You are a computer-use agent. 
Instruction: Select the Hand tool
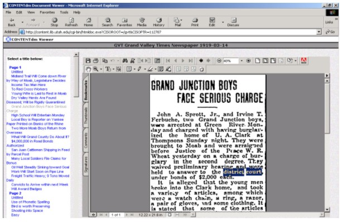click(x=88, y=69)
